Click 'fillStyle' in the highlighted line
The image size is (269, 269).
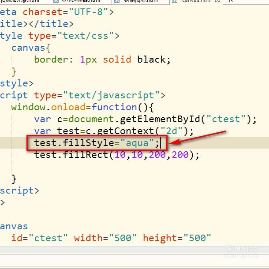pos(88,143)
